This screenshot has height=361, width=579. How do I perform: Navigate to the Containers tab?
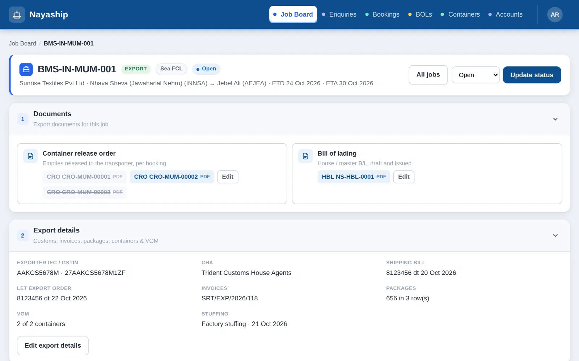click(x=460, y=14)
